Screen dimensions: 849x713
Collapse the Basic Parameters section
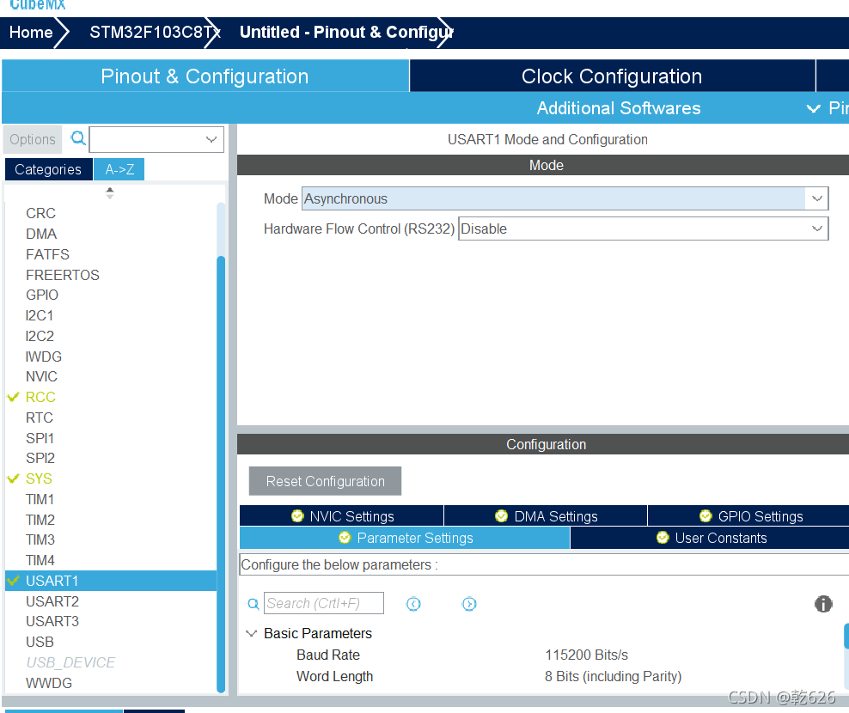[251, 633]
